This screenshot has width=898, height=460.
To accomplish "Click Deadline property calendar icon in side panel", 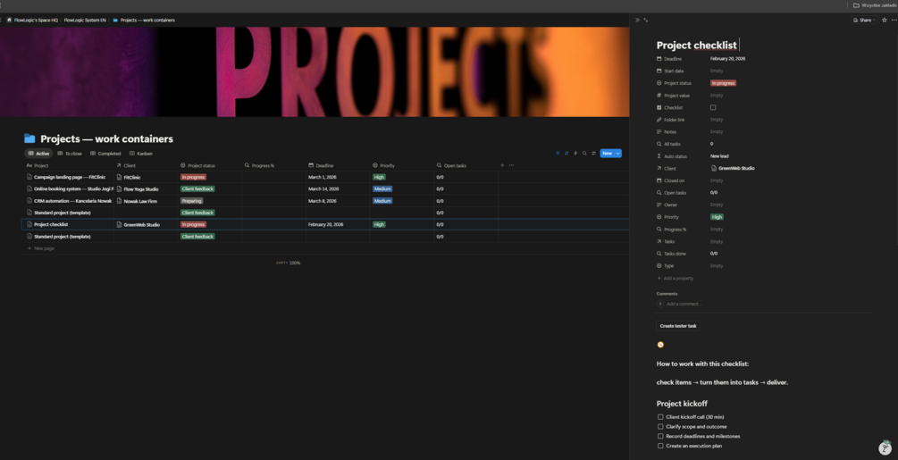I will pyautogui.click(x=659, y=59).
